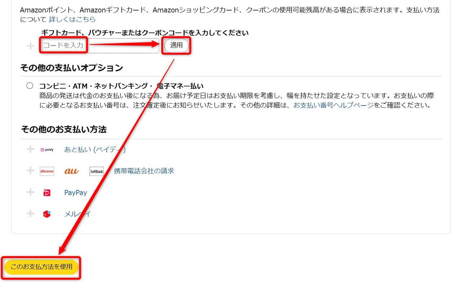Click the au carrier logo
461x284 pixels.
point(71,172)
